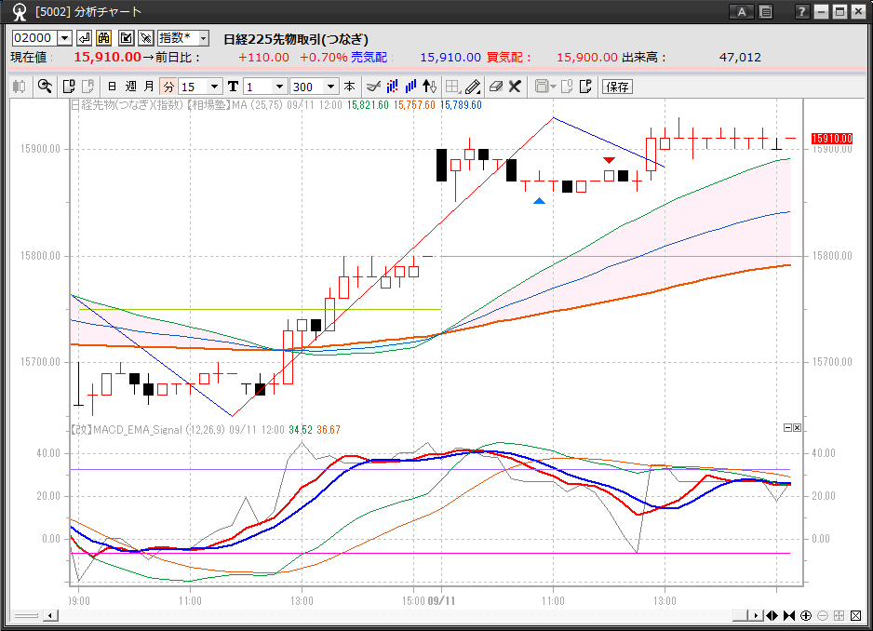Viewport: 873px width, 631px height.
Task: Select the pencil drawing tool
Action: click(x=473, y=87)
